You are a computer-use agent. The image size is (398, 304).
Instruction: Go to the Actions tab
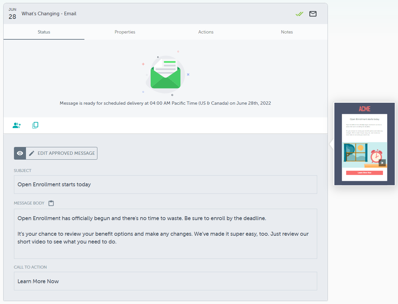click(206, 32)
